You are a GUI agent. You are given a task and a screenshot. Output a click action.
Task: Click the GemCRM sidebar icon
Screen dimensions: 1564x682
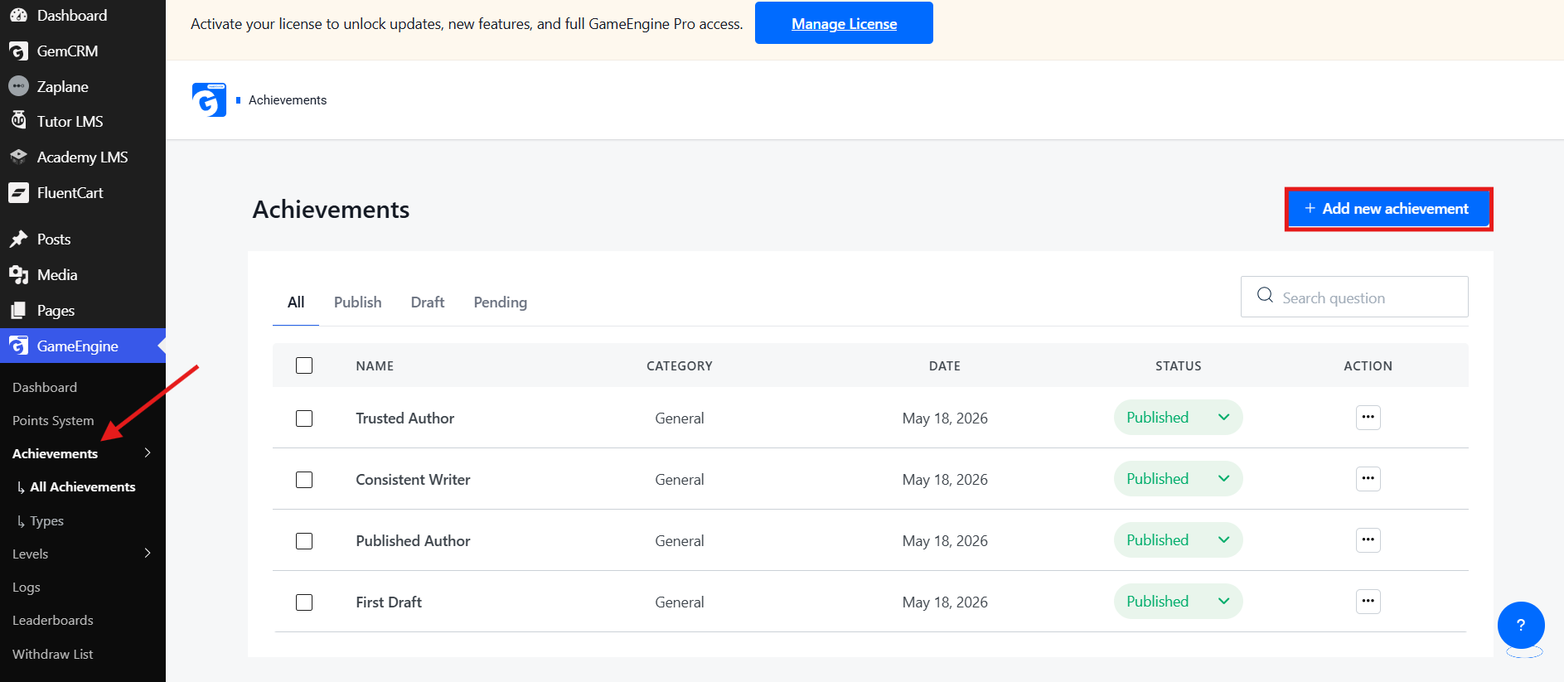(18, 51)
